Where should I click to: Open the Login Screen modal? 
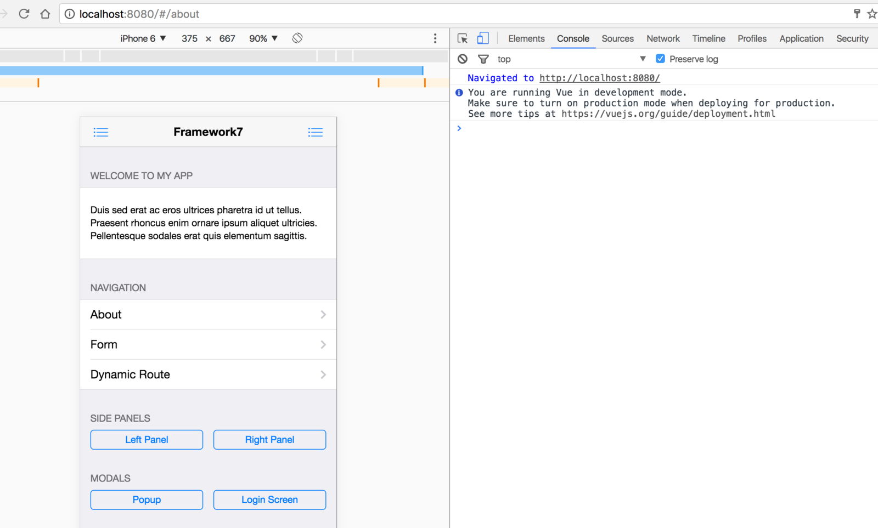269,500
